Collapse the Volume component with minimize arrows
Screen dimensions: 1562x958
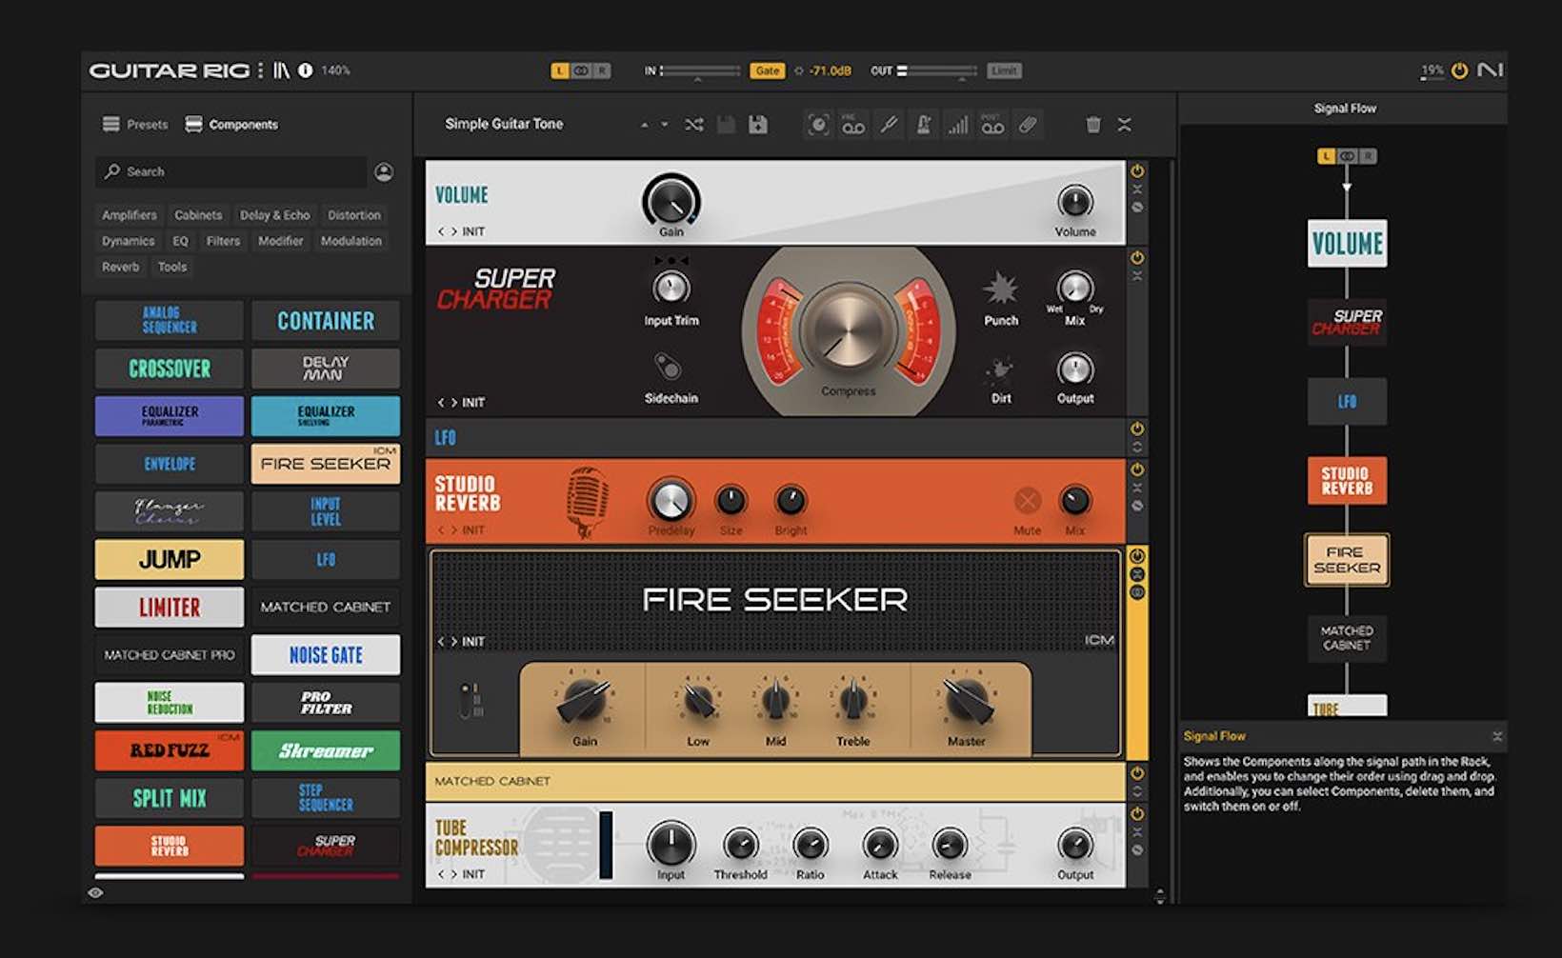pos(1137,190)
